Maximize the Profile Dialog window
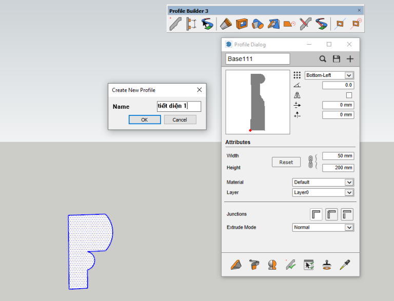Image resolution: width=394 pixels, height=301 pixels. [329, 45]
